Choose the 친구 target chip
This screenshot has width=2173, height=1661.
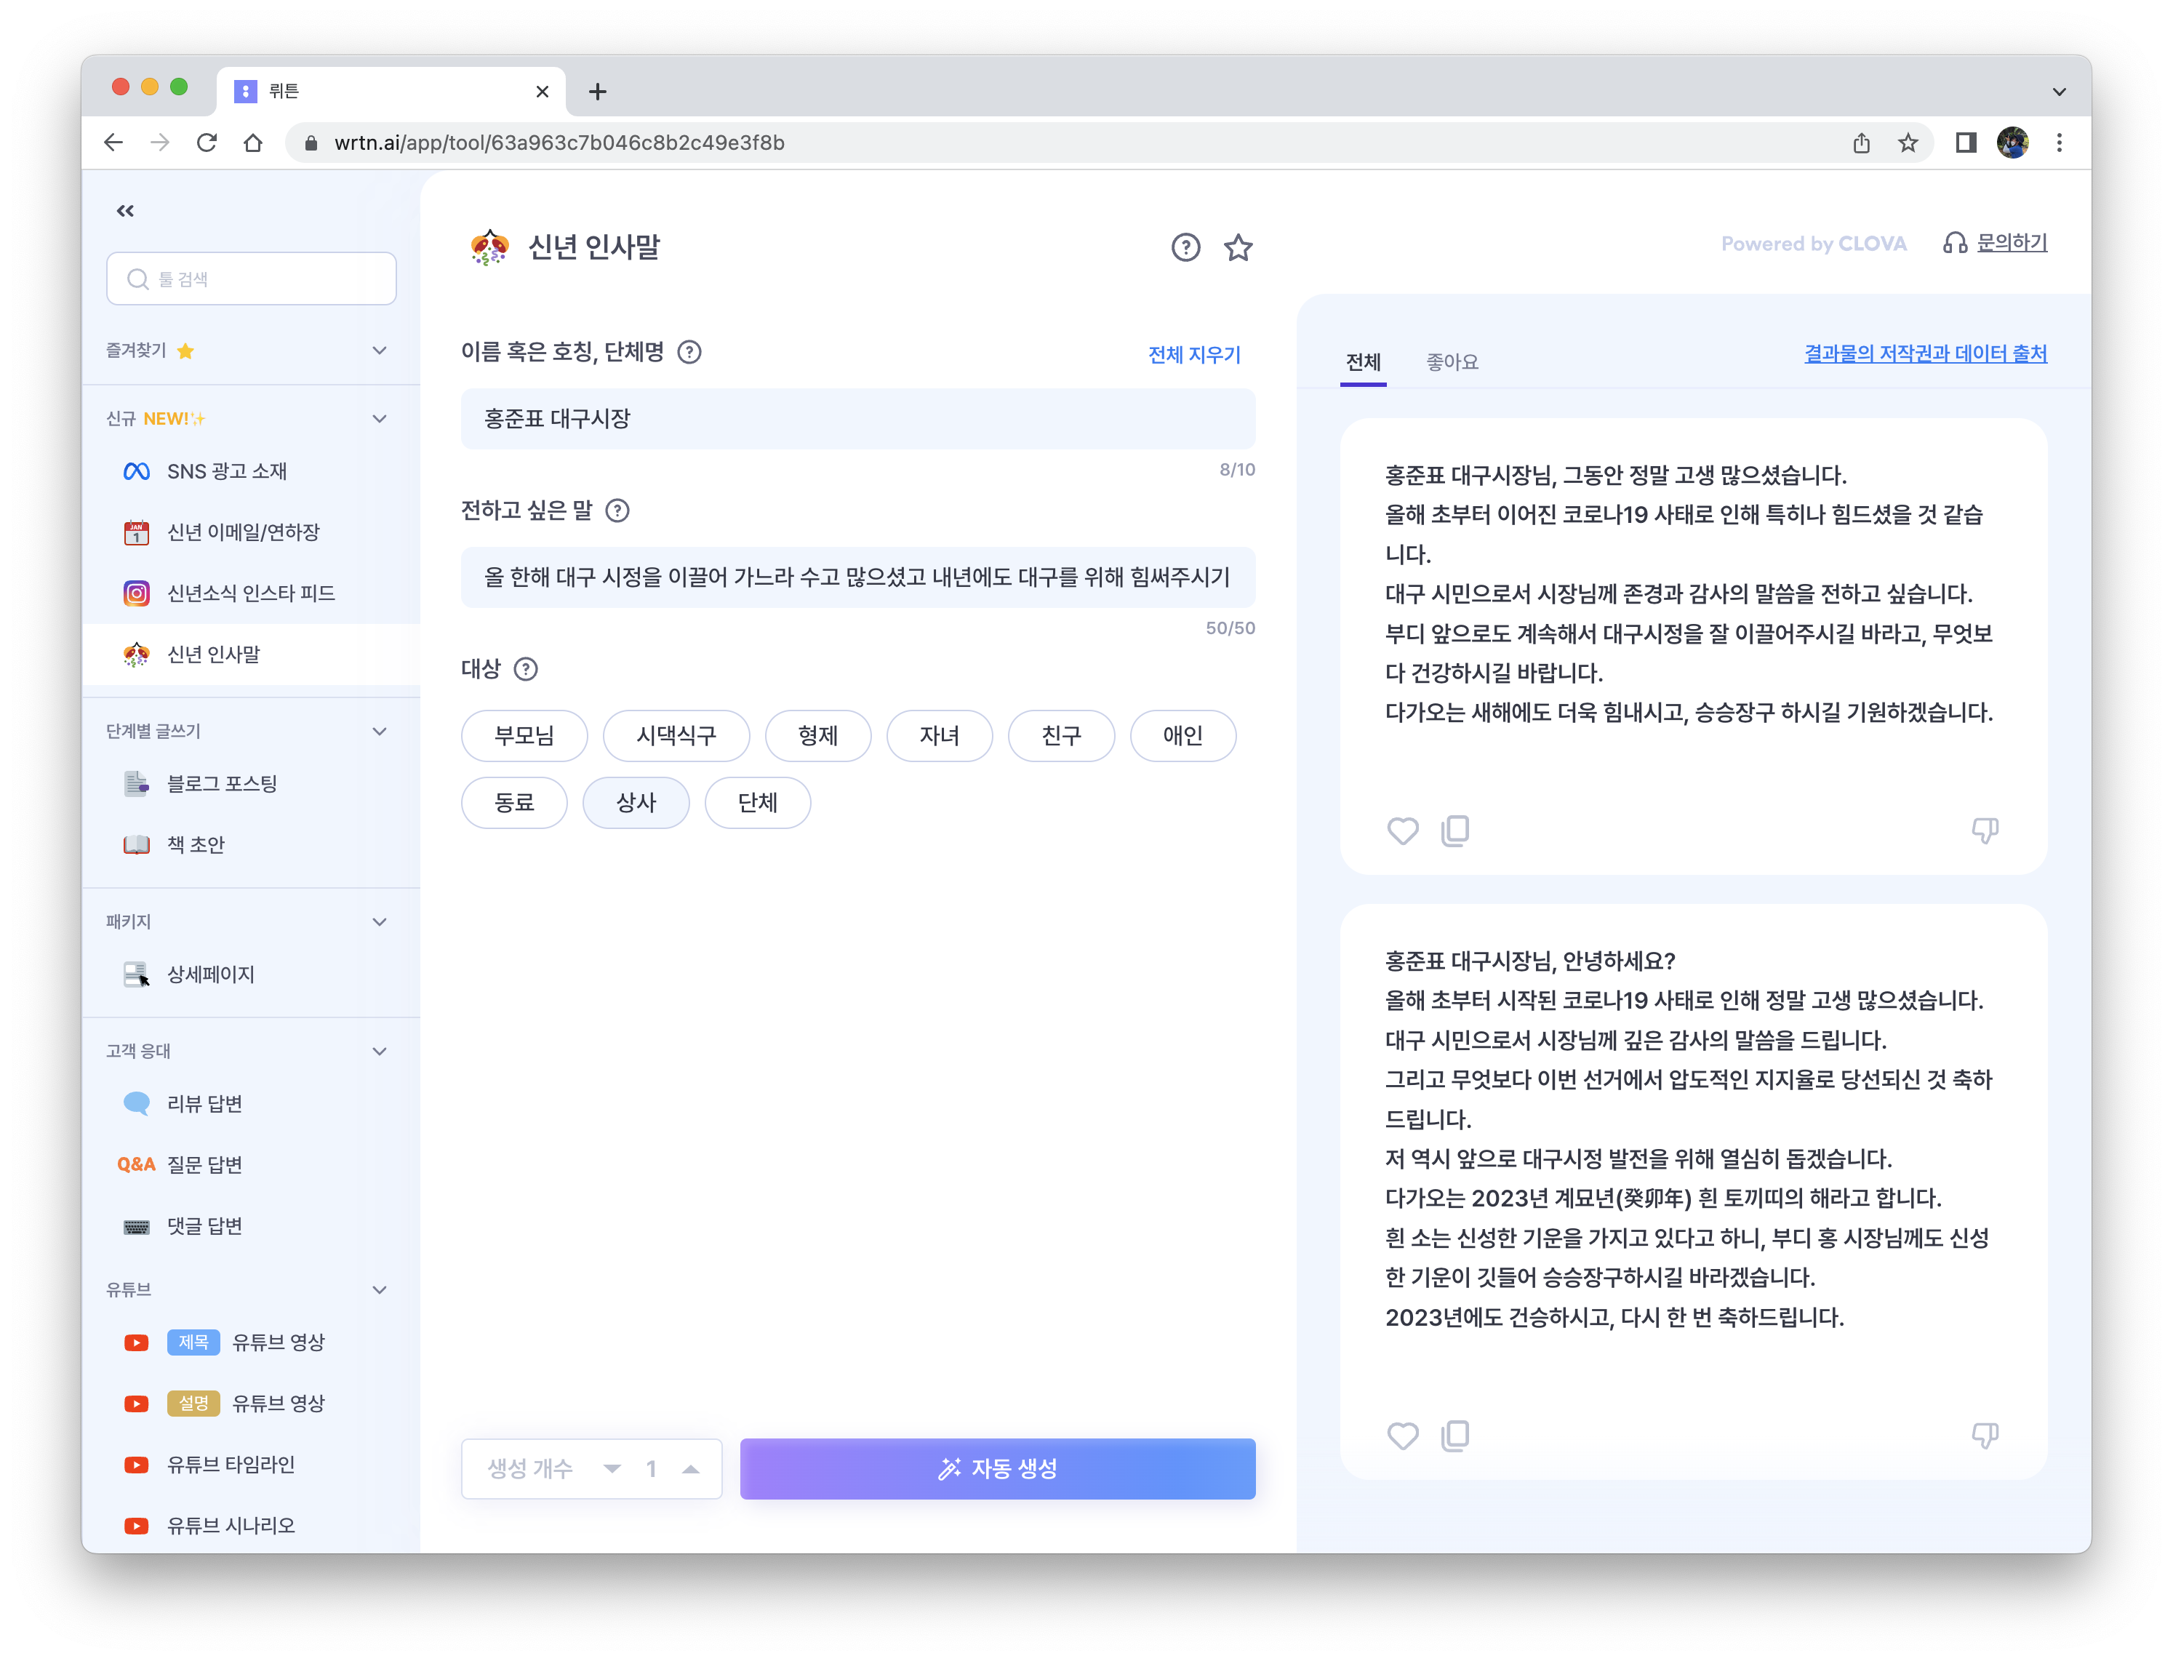pyautogui.click(x=1061, y=735)
